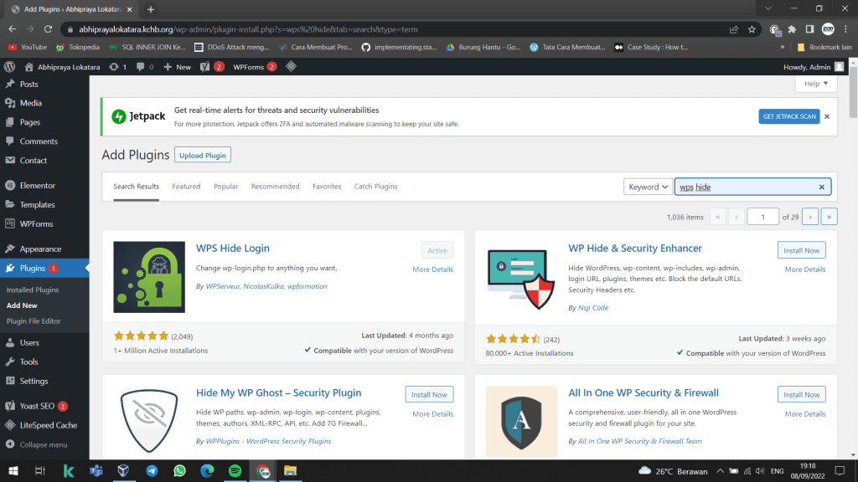
Task: Click the Upload Plugin button
Action: [203, 156]
